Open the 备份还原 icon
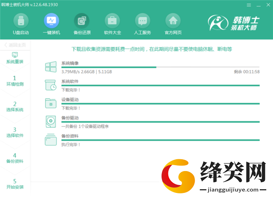This screenshot has width=273, height=197. click(82, 21)
